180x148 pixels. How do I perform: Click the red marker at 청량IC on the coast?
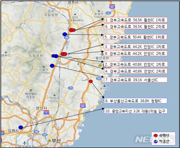91,81
